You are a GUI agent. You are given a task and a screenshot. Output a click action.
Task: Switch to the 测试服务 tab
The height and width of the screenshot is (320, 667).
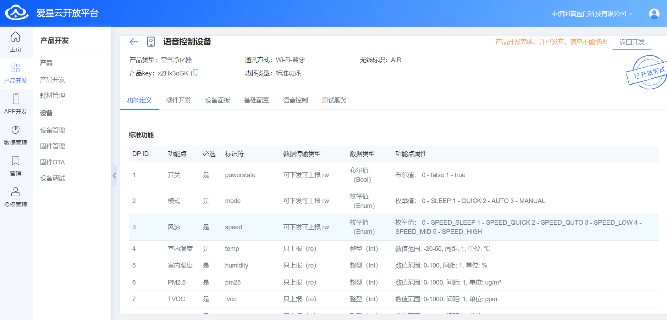[x=335, y=100]
